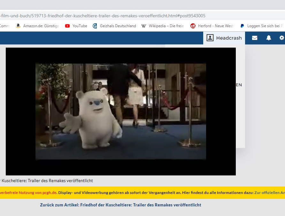285x216 pixels.
Task: Click the PayPal P favicon
Action: tap(242, 26)
